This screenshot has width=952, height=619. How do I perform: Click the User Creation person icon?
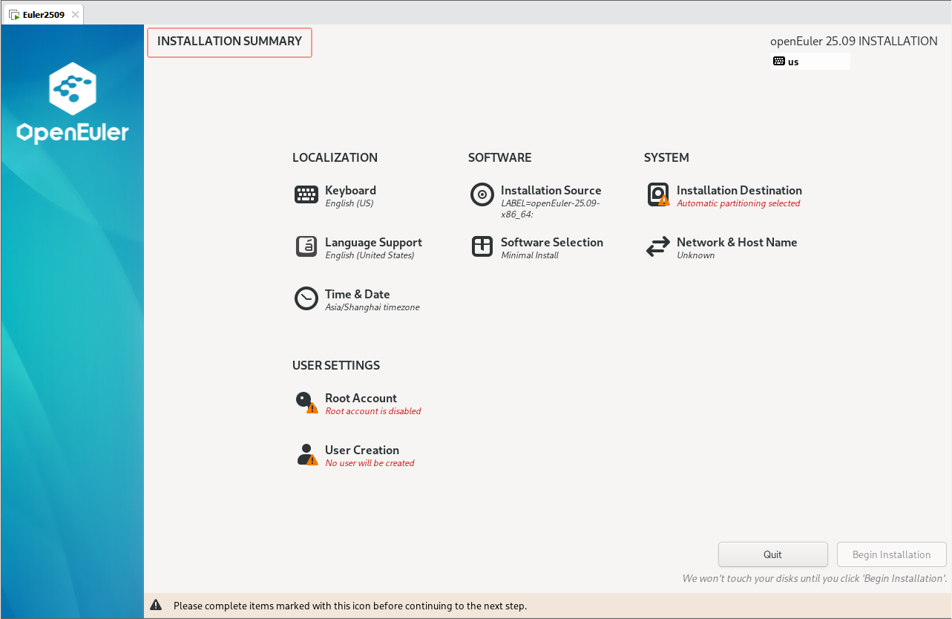(306, 454)
